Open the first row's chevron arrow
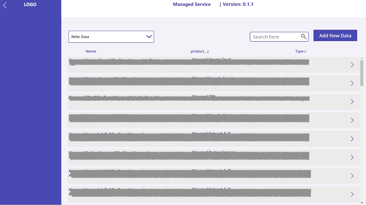Viewport: 366px width, 205px height. [x=352, y=65]
